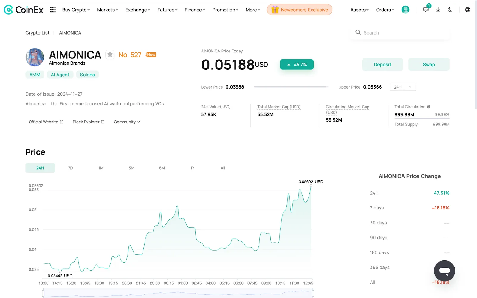Click the chart range slider right handle
Viewport: 477px width, 298px height.
(313, 293)
